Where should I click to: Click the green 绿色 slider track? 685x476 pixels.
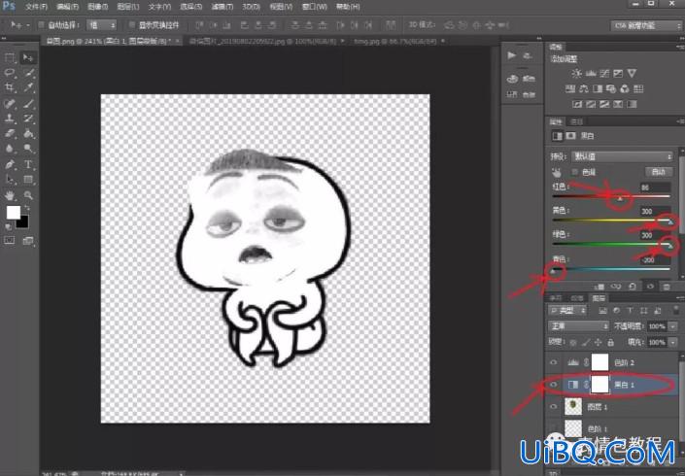click(611, 244)
